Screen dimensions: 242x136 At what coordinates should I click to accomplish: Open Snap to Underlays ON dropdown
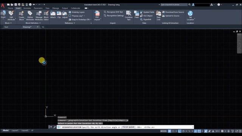pos(91,20)
